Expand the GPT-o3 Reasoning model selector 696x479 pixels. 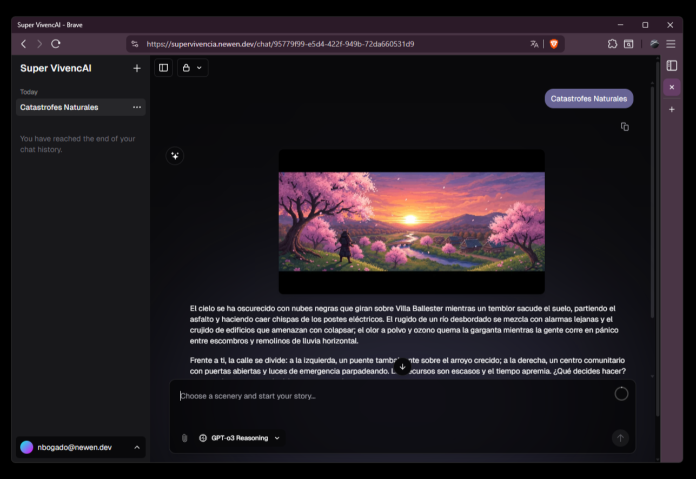tap(239, 438)
